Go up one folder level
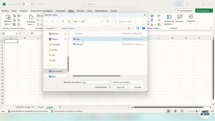 click(x=63, y=22)
